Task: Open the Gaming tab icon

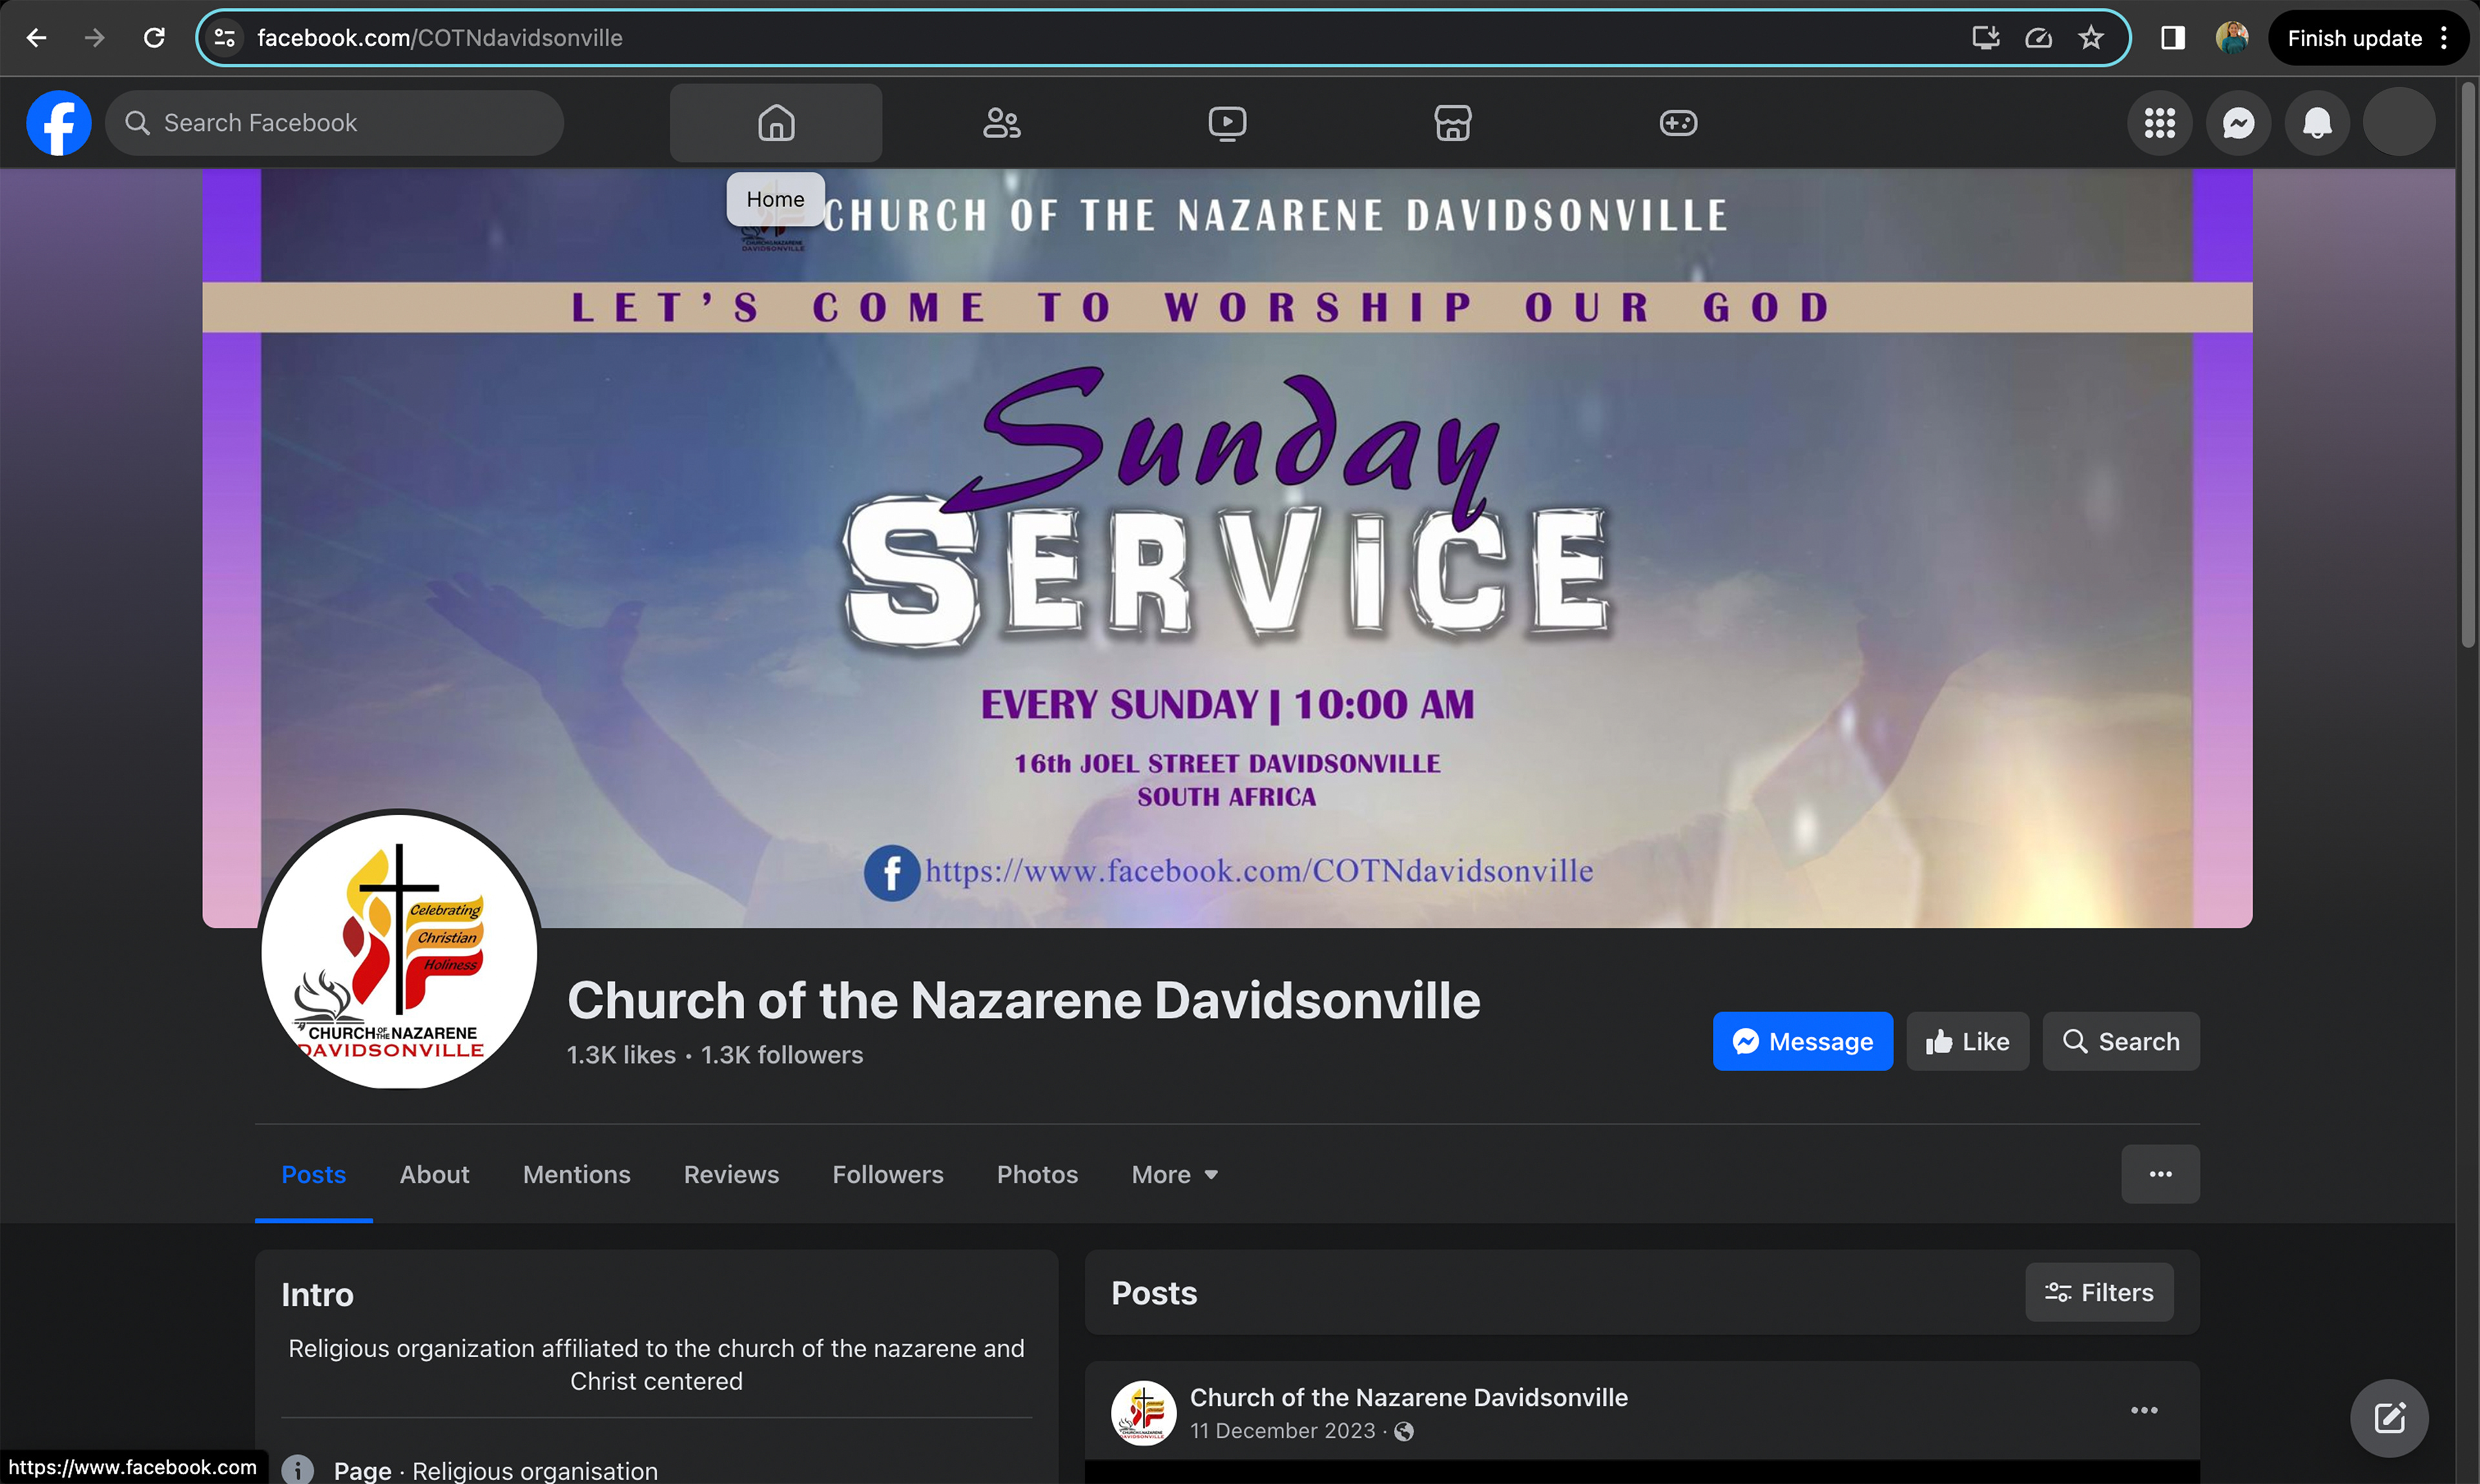Action: coord(1678,123)
